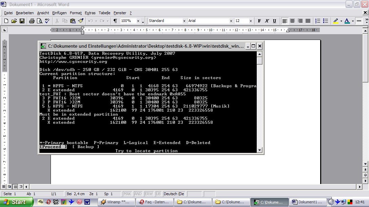Create a new blank document
The height and width of the screenshot is (207, 369).
click(x=6, y=21)
